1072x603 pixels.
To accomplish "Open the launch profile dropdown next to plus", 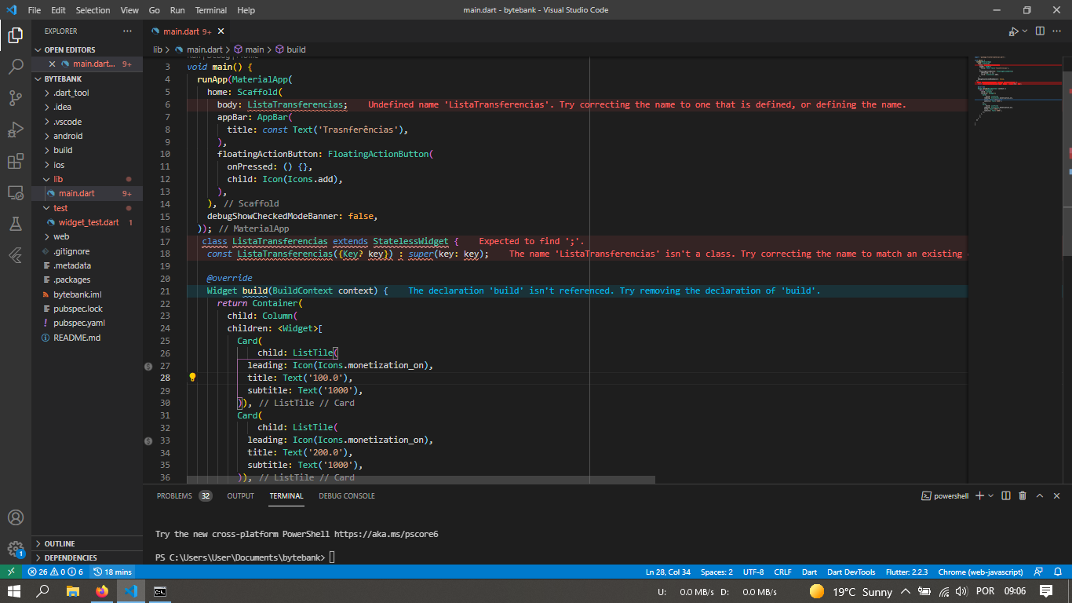I will [991, 495].
